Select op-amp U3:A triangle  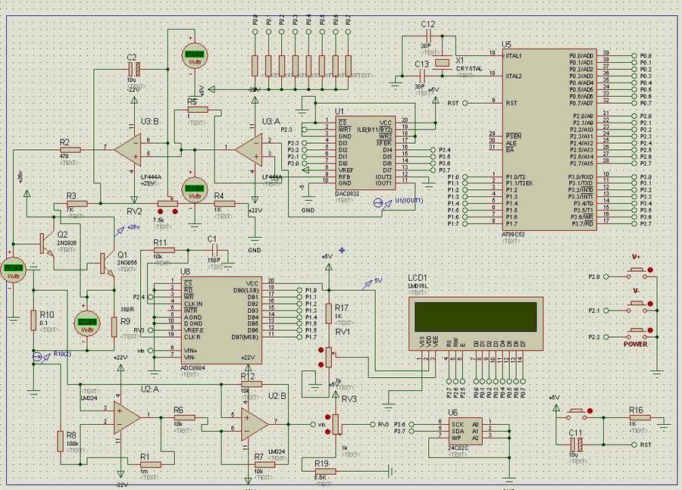coord(250,149)
